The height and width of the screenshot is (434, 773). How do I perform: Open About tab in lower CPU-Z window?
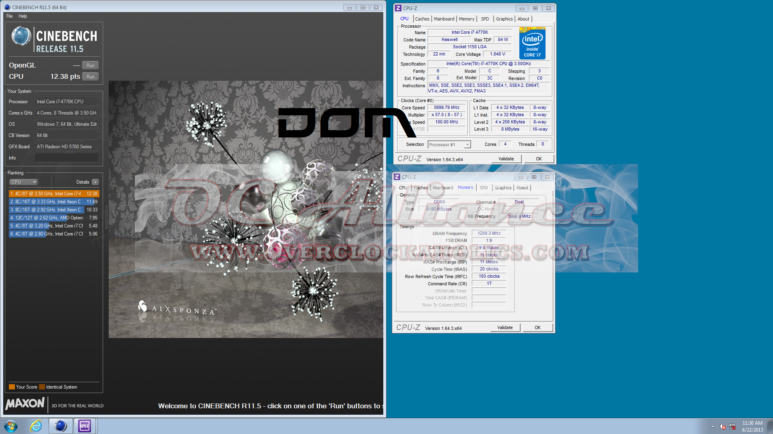[522, 188]
